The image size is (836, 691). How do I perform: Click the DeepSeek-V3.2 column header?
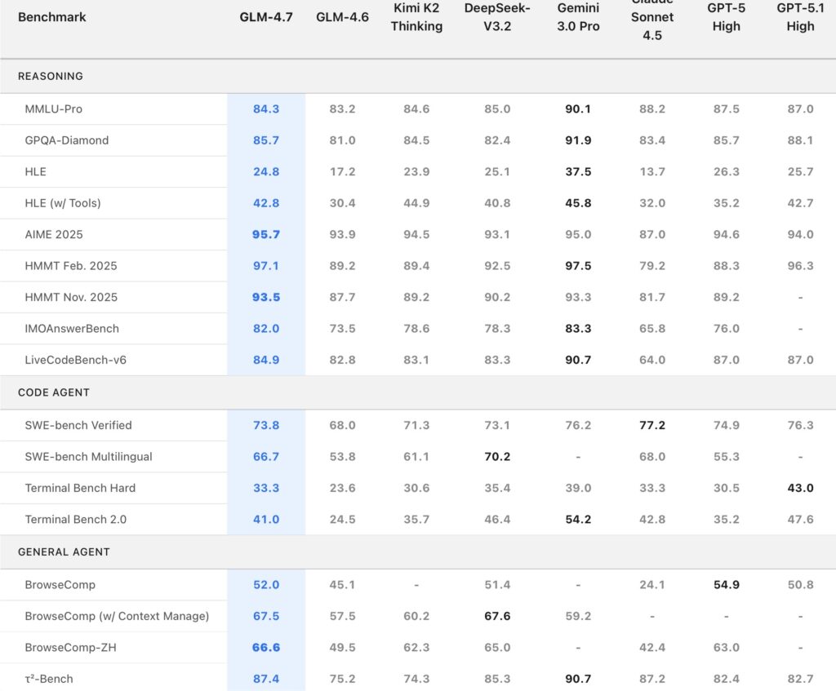point(496,17)
